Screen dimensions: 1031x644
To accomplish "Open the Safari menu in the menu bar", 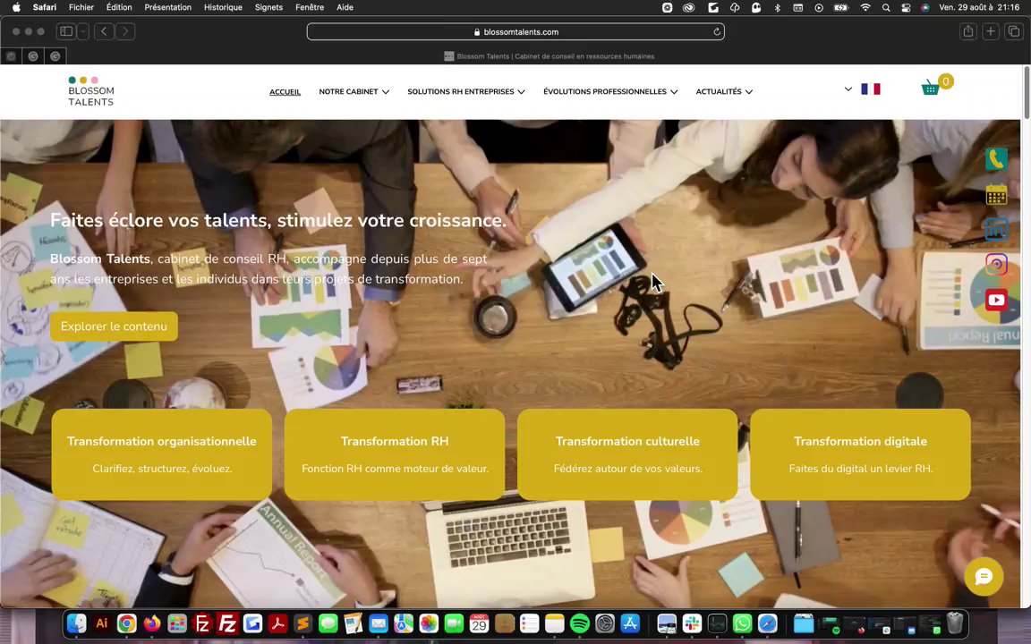I will click(45, 7).
